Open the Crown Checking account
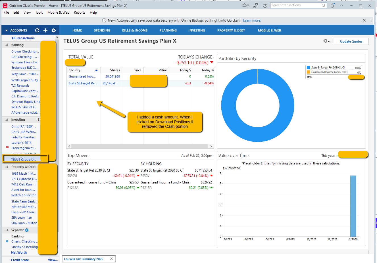377x263 pixels. (25, 51)
